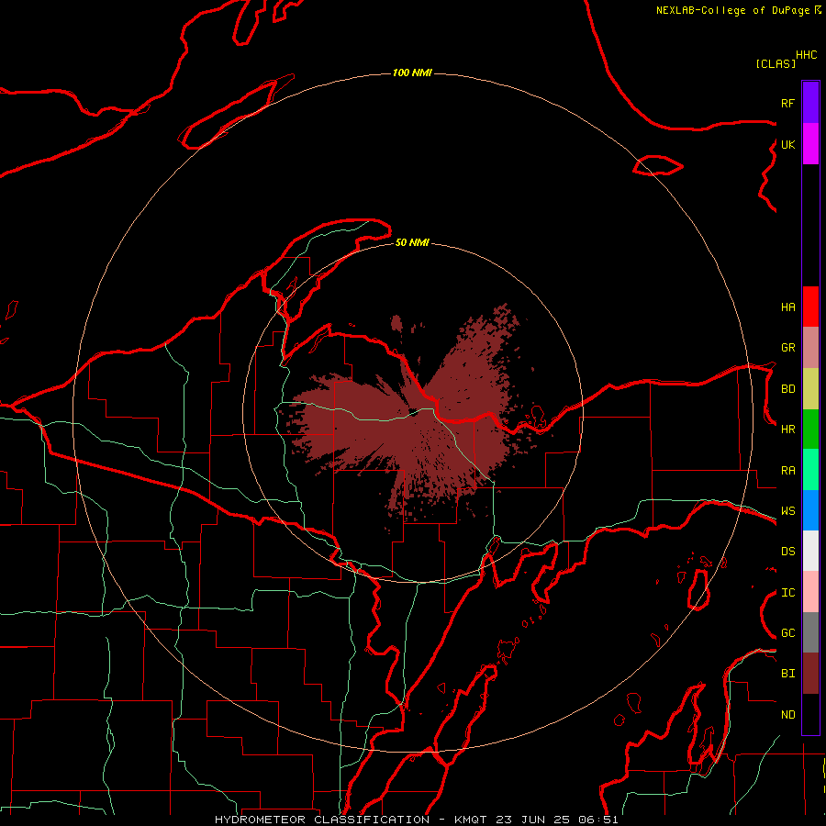The height and width of the screenshot is (826, 826).
Task: Click the UK magenta legend swatch
Action: click(x=810, y=144)
